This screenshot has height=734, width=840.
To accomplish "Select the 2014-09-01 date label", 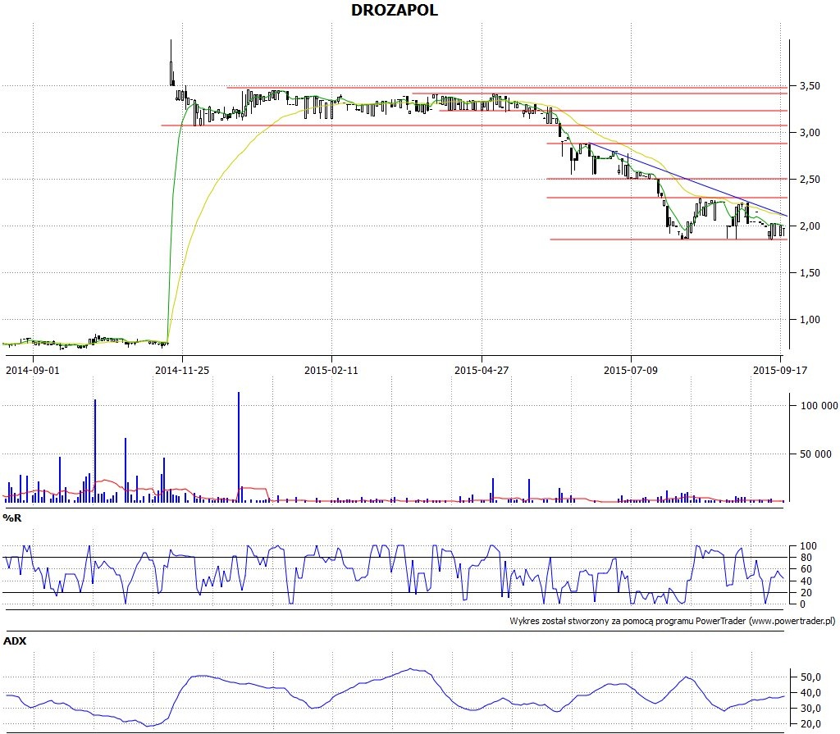I will tap(33, 370).
